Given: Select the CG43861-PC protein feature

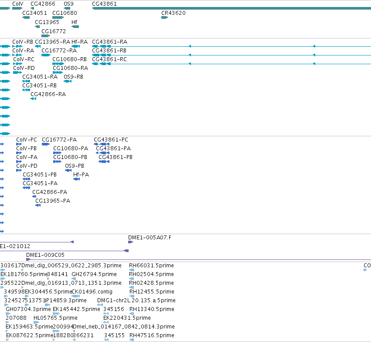Looking at the screenshot, I should tap(102, 144).
